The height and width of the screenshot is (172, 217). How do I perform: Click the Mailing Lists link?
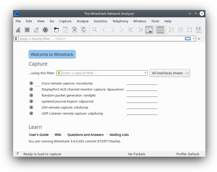119,135
